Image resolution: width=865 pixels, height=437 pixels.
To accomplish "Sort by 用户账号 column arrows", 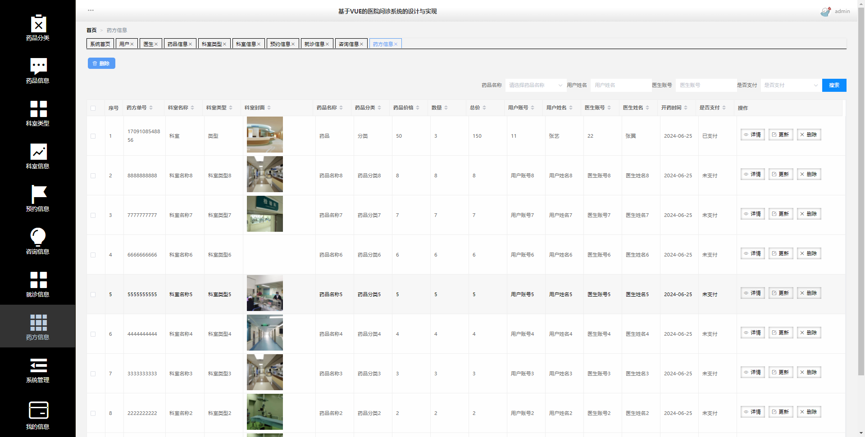I will [x=533, y=108].
